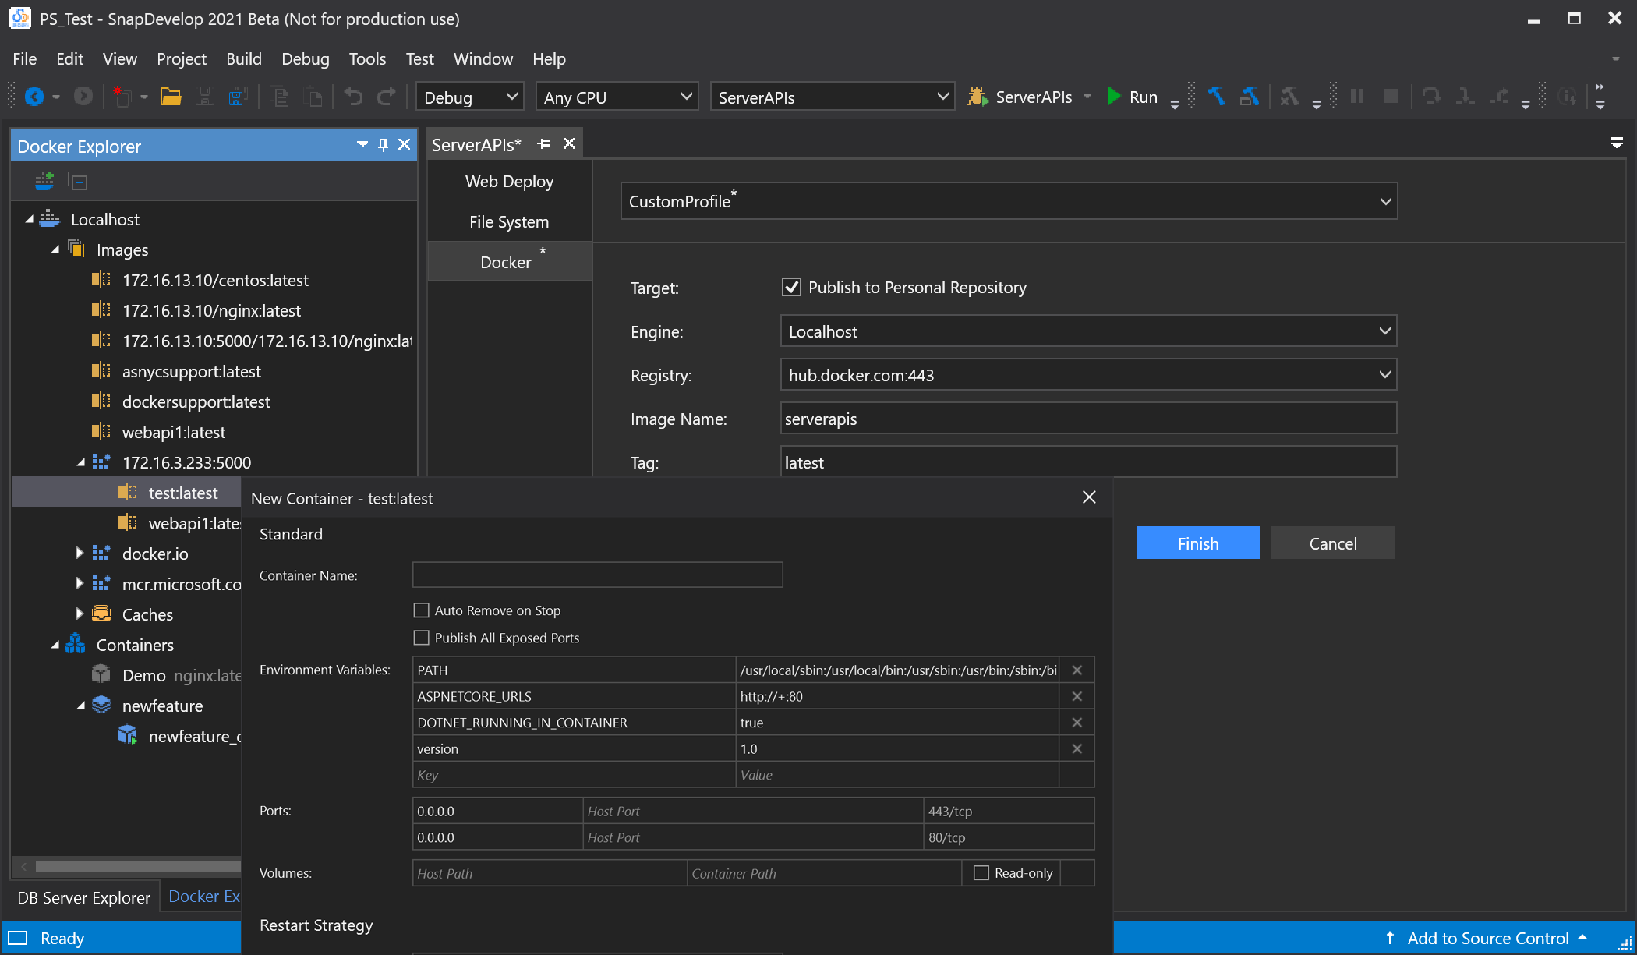The image size is (1637, 955).
Task: Open the Registry hub.docker.com dropdown
Action: pyautogui.click(x=1088, y=375)
